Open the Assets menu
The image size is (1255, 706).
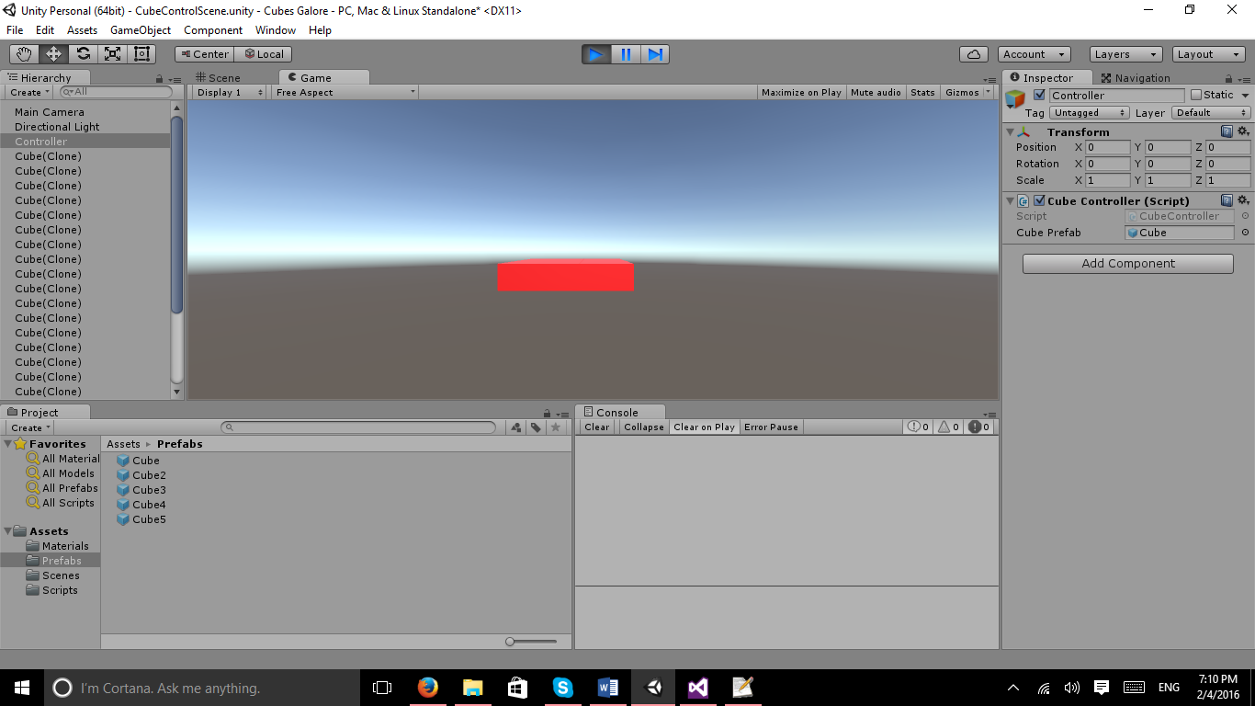point(82,30)
